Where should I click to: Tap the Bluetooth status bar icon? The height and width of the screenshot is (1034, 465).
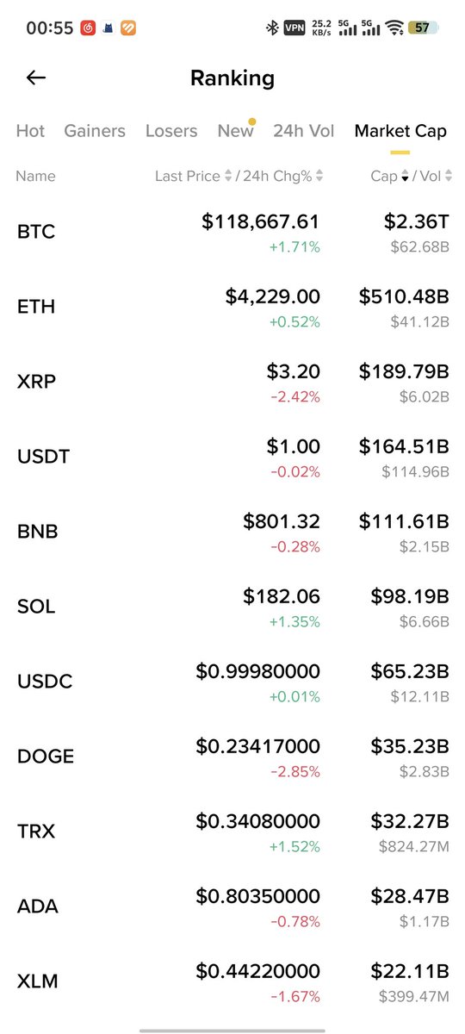pos(271,28)
